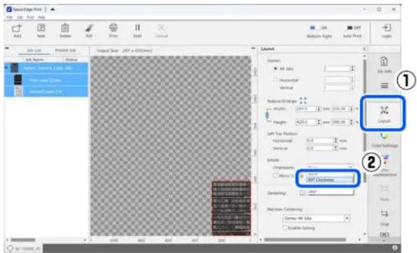
Task: Collapse the parent job tree arrow
Action: pyautogui.click(x=6, y=68)
